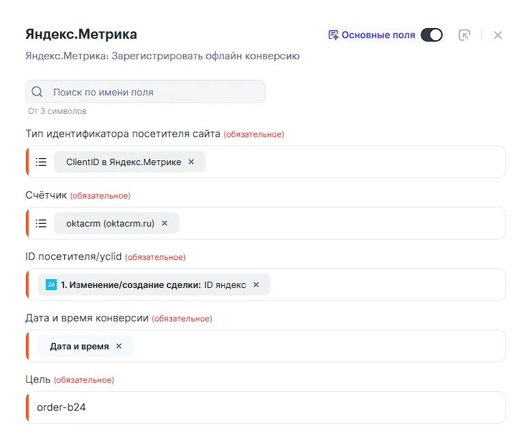Click the Дата и время variable chip

[x=79, y=346]
